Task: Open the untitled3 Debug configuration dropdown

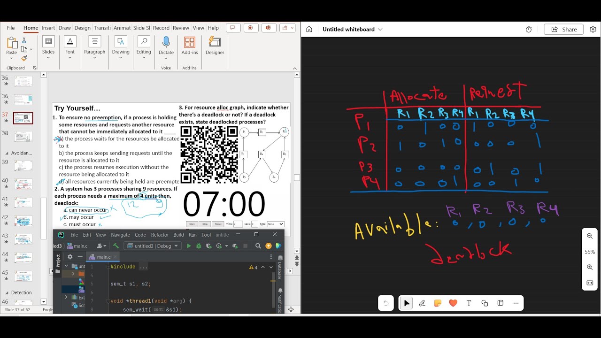Action: (x=152, y=246)
